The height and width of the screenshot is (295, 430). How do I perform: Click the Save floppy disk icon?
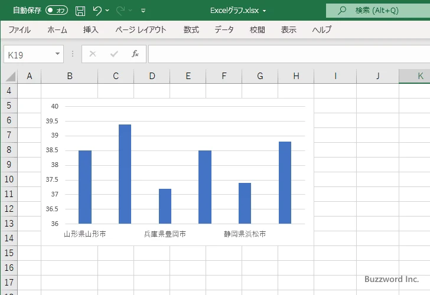80,11
